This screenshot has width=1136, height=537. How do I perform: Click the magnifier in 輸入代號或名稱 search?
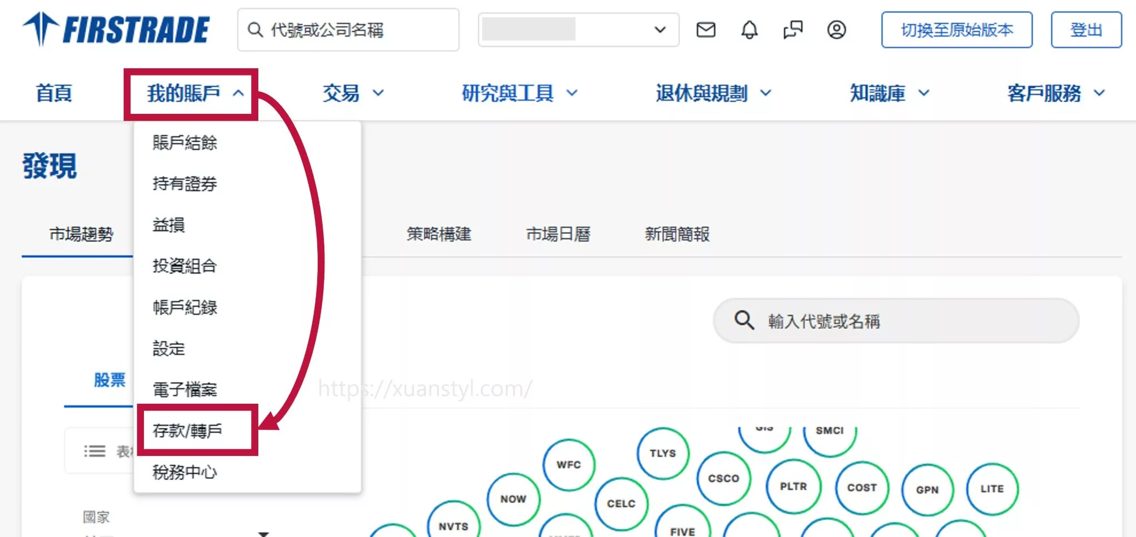[744, 320]
